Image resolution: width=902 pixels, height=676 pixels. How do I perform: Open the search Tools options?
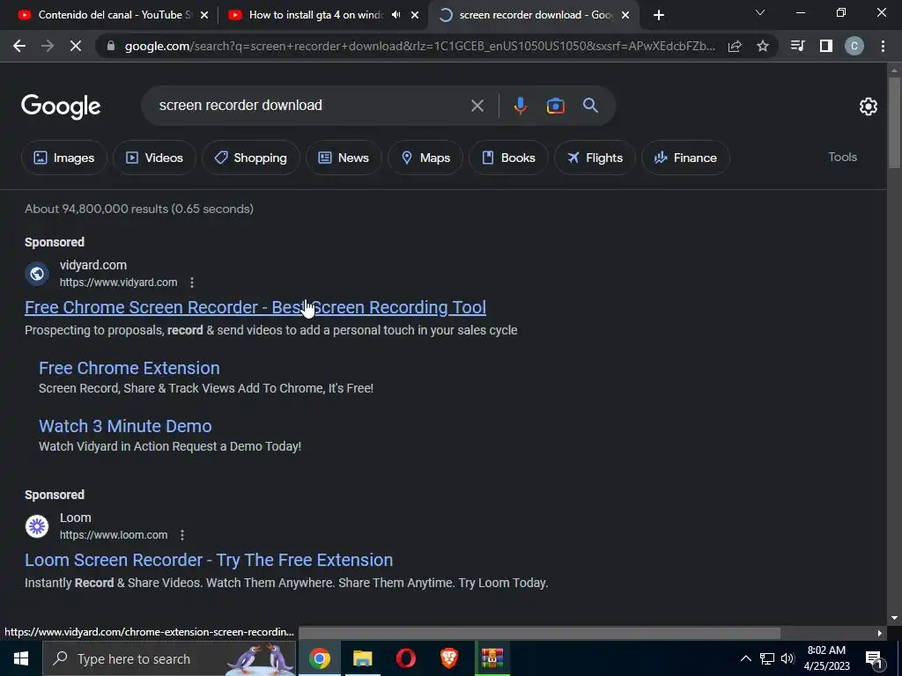coord(842,157)
